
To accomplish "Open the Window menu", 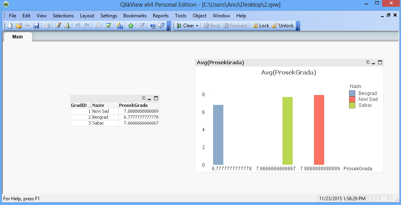I will coord(221,16).
